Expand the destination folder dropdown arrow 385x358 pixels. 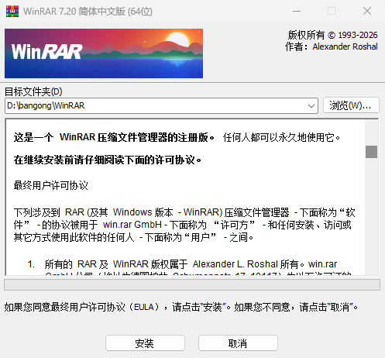tap(311, 106)
